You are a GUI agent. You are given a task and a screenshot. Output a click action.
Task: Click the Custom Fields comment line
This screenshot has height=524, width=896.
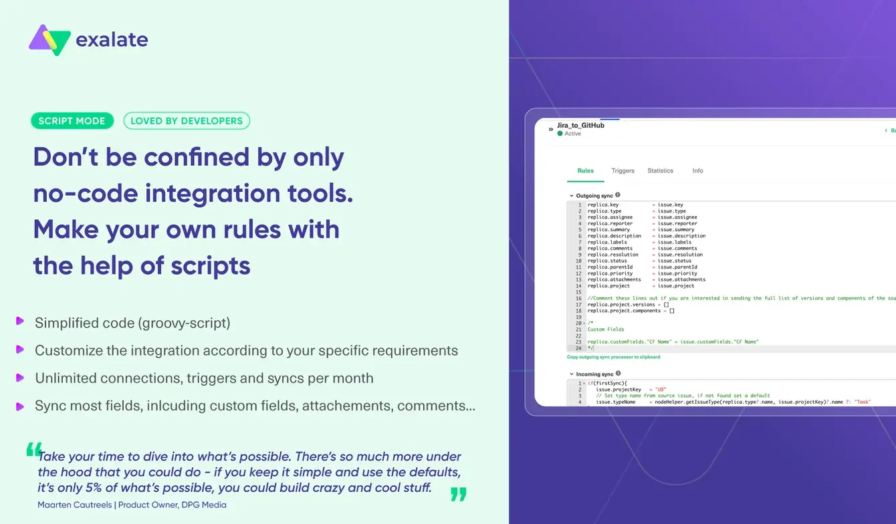(x=606, y=330)
